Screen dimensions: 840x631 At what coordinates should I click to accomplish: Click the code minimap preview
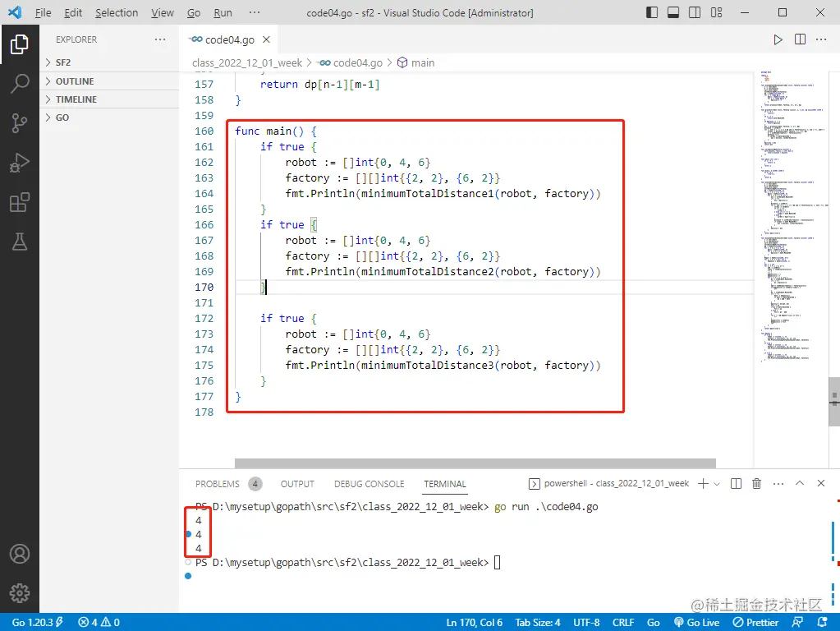tap(792, 217)
